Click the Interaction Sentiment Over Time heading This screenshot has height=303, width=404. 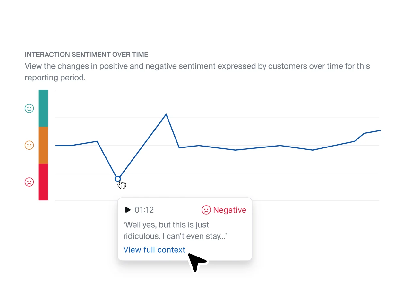87,55
